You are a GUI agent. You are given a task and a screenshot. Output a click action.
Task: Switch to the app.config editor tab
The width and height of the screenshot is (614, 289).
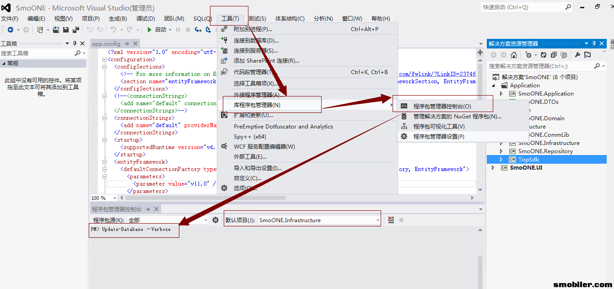[x=106, y=44]
